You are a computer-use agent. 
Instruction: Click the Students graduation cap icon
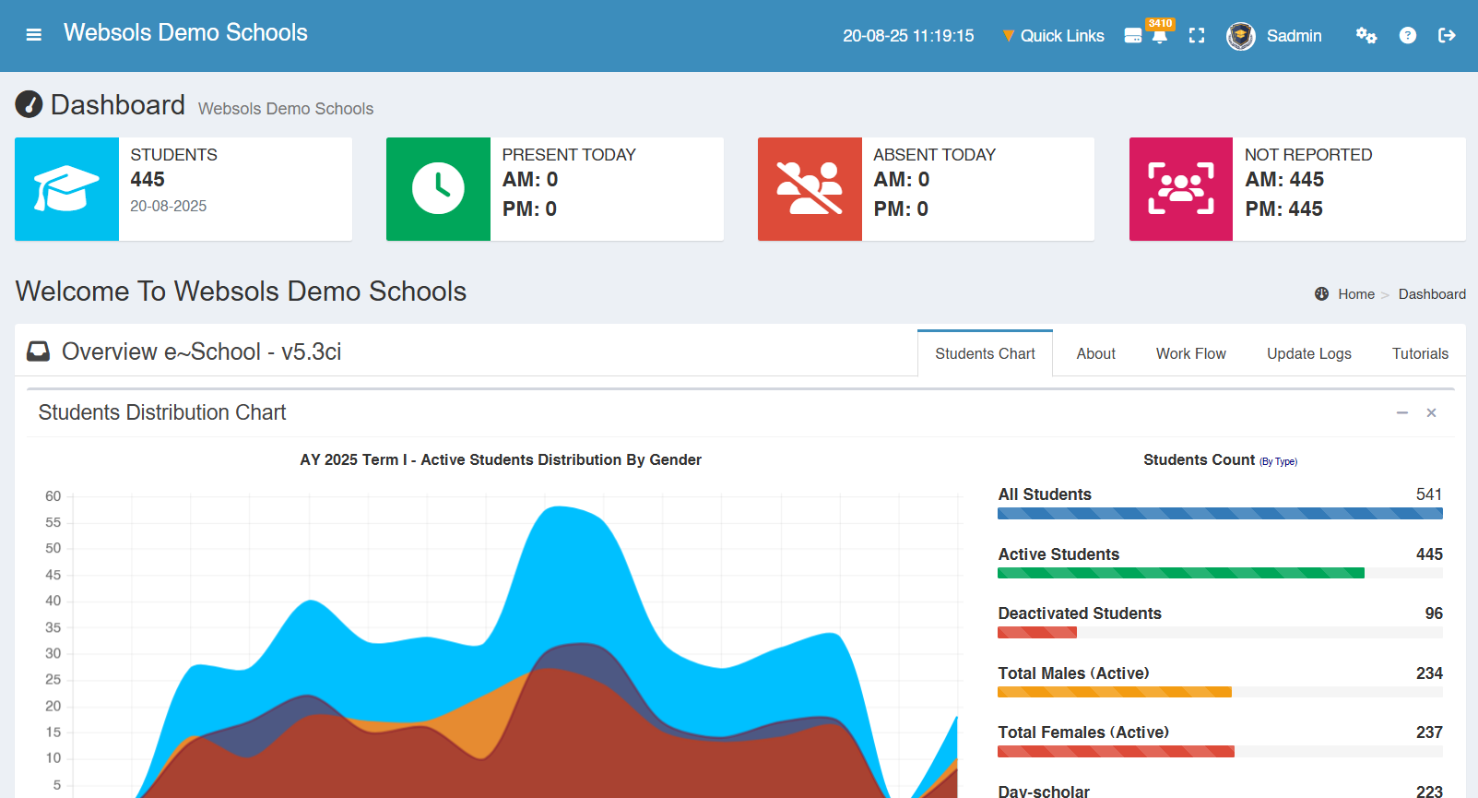[x=66, y=189]
